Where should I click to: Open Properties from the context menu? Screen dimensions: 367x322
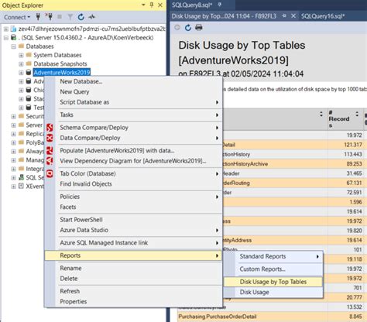click(133, 301)
